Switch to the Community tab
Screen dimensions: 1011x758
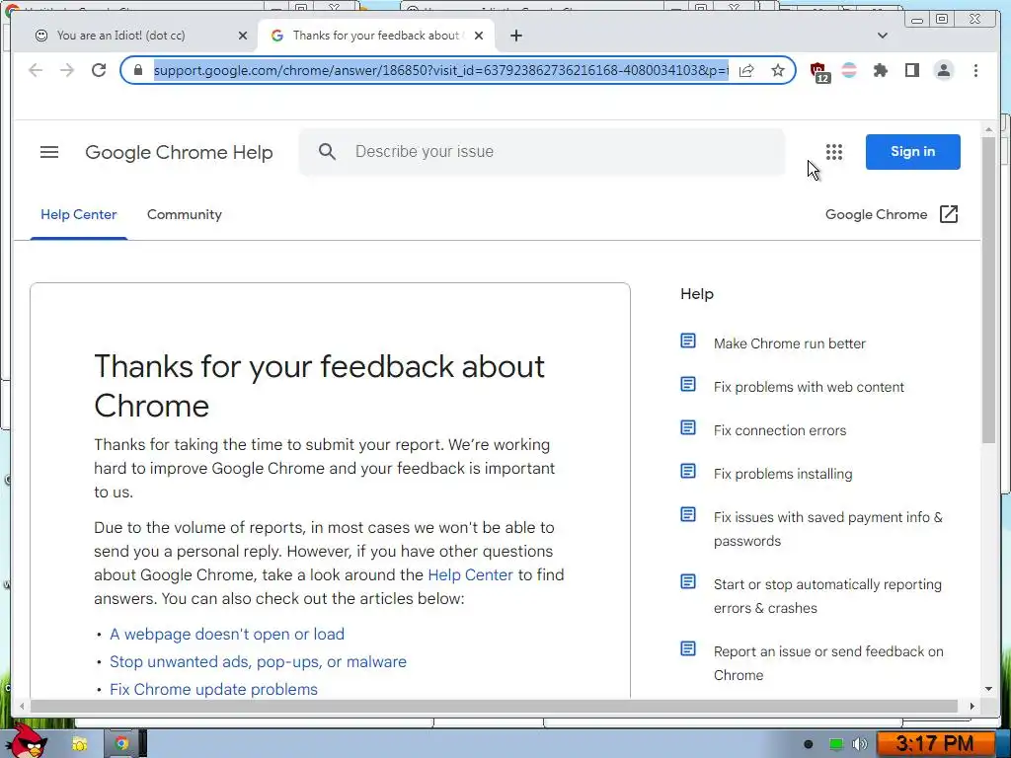[185, 214]
